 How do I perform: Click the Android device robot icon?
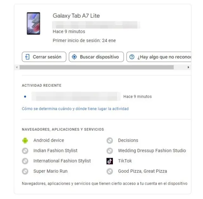(25, 140)
